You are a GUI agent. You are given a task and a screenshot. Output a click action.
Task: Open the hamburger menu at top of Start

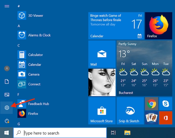[x=7, y=6]
